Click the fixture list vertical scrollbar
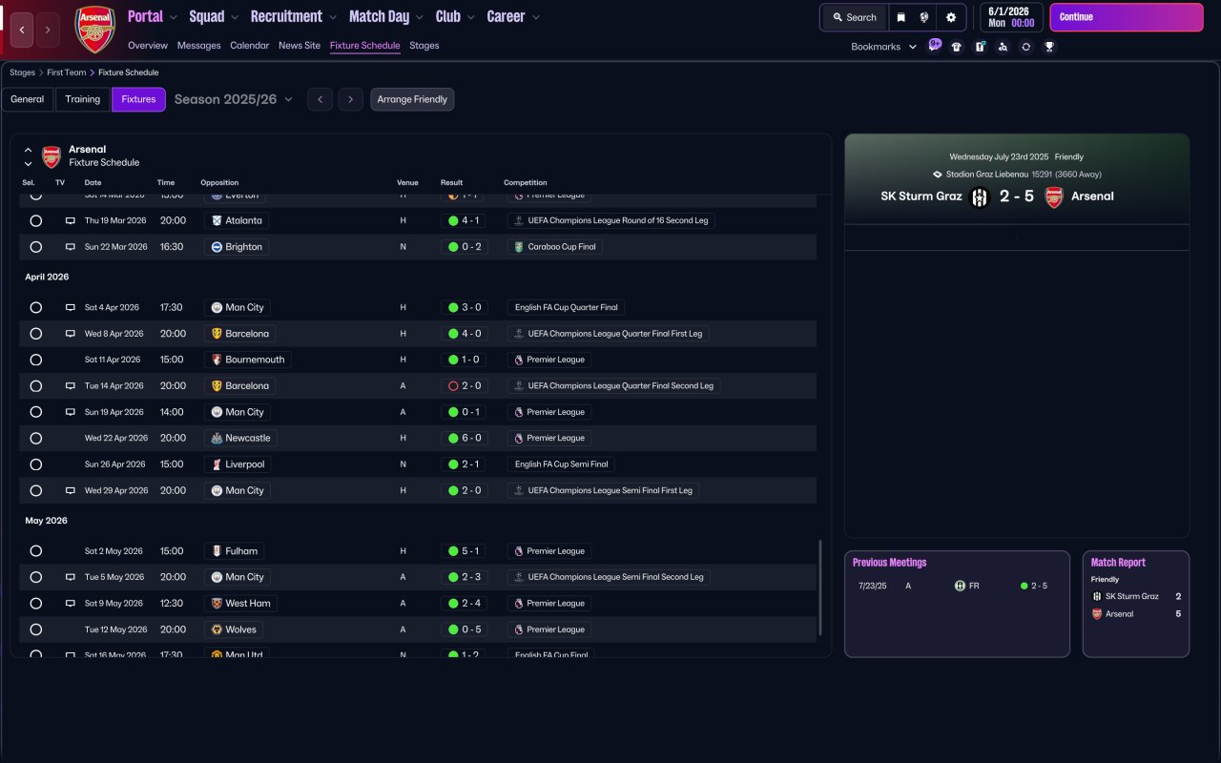 tap(820, 588)
